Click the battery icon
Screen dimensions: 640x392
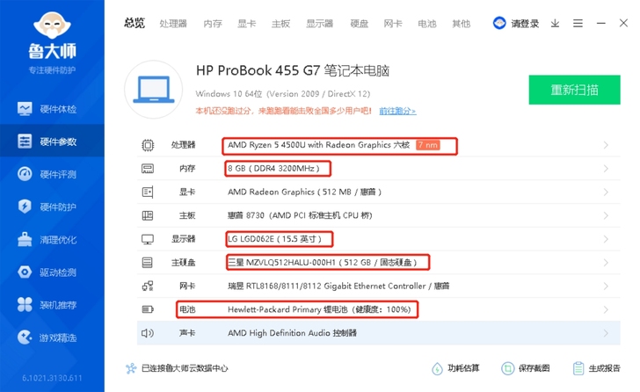click(x=148, y=309)
